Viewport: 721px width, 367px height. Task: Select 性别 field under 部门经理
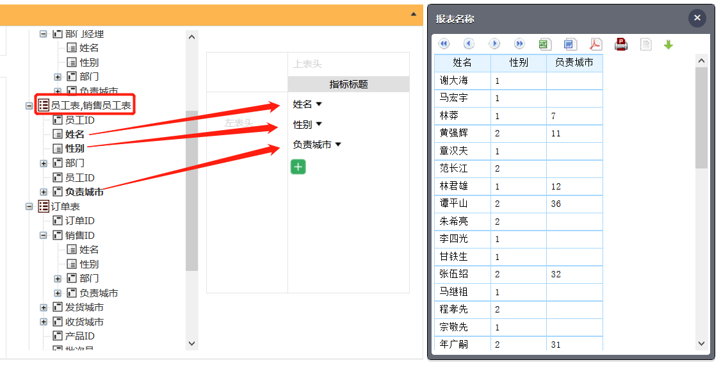coord(89,63)
